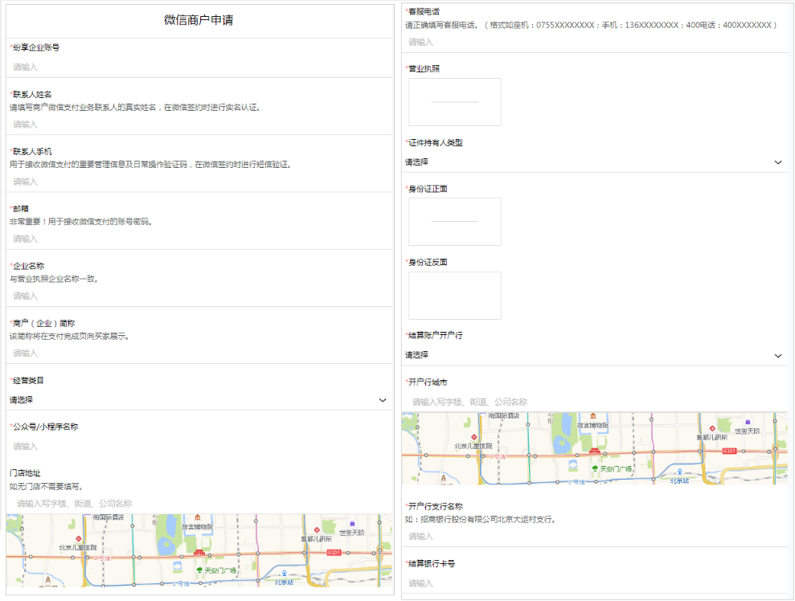Viewport: 795px width, 601px height.
Task: Click the 客服电话 format hint text
Action: (591, 25)
